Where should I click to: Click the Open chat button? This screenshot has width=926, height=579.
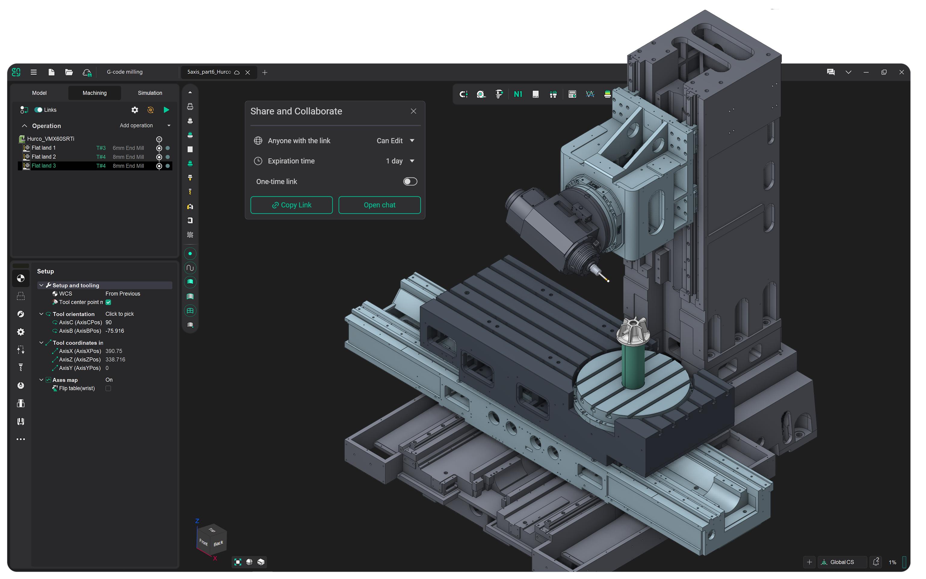379,205
